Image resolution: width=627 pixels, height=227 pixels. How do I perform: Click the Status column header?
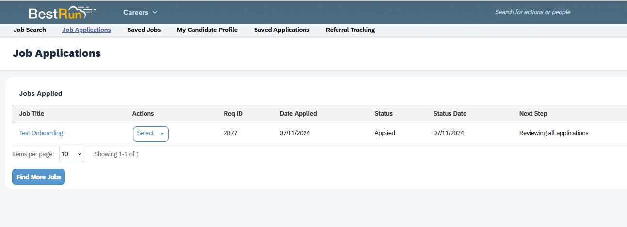(384, 114)
